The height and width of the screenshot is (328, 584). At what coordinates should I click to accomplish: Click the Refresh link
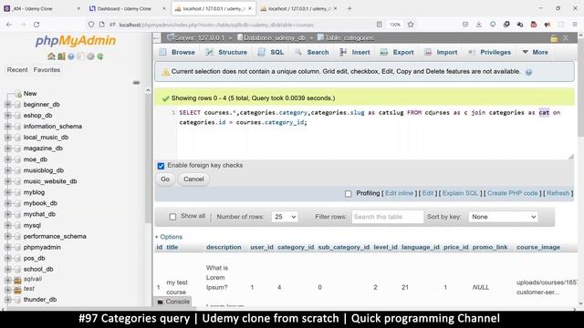558,193
